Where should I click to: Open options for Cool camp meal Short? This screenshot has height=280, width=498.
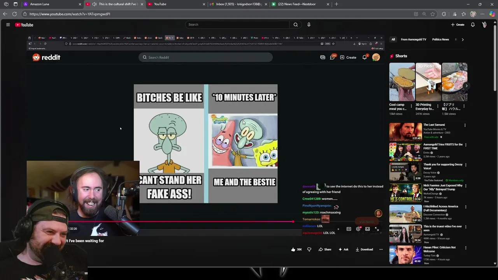(411, 106)
